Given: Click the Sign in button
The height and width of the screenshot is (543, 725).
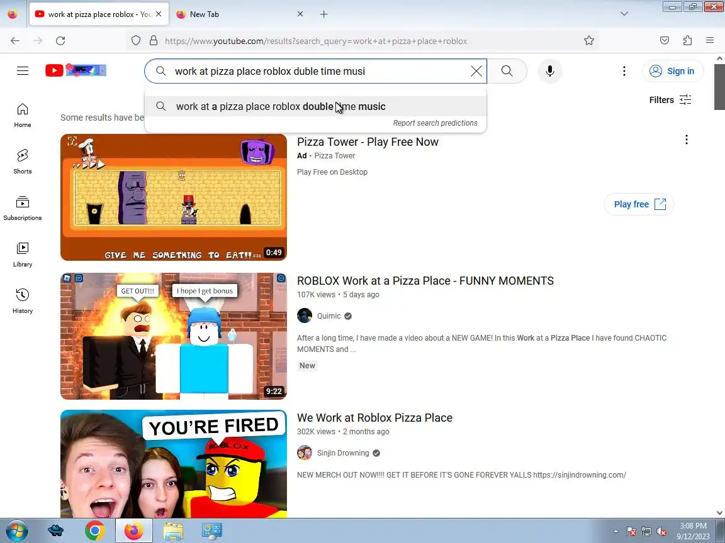Looking at the screenshot, I should click(x=673, y=71).
